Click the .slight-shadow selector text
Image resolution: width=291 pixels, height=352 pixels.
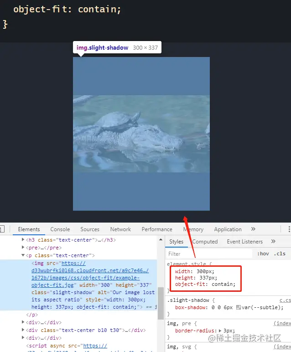188,300
